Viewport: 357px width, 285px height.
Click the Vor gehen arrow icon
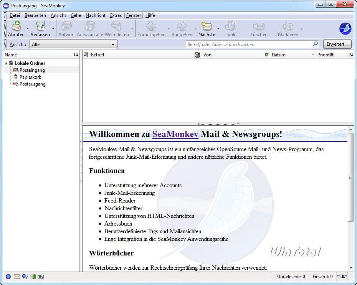click(x=182, y=26)
